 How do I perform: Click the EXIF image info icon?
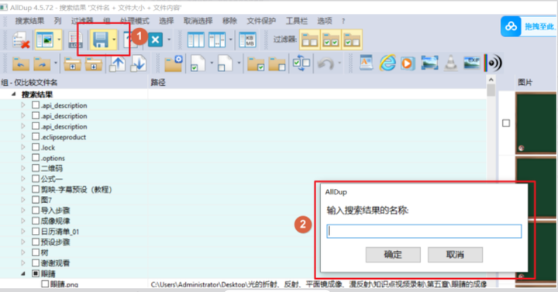pyautogui.click(x=471, y=63)
